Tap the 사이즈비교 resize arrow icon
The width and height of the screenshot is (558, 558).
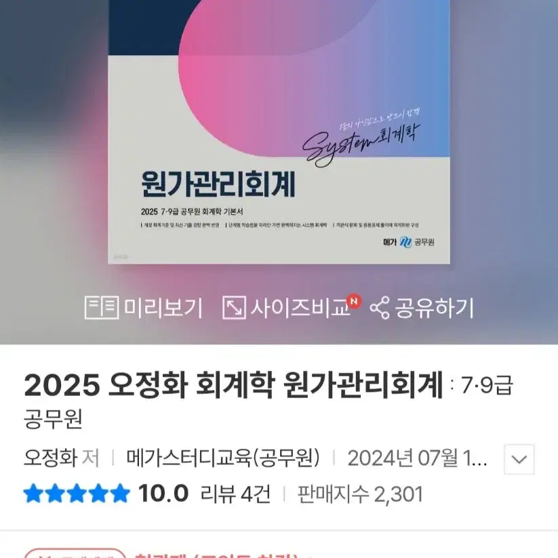[234, 307]
